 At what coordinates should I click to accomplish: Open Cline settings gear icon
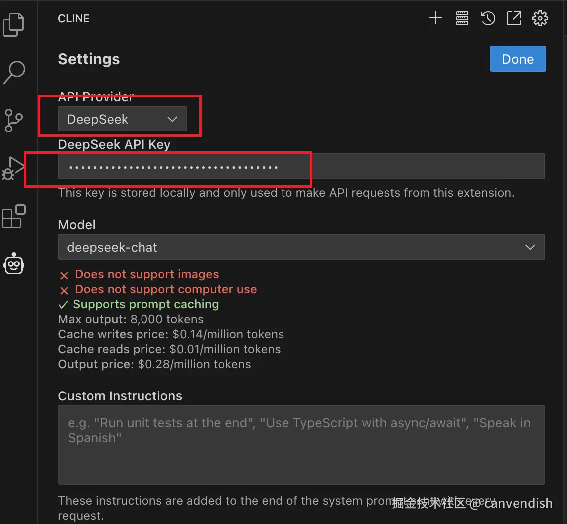coord(540,18)
